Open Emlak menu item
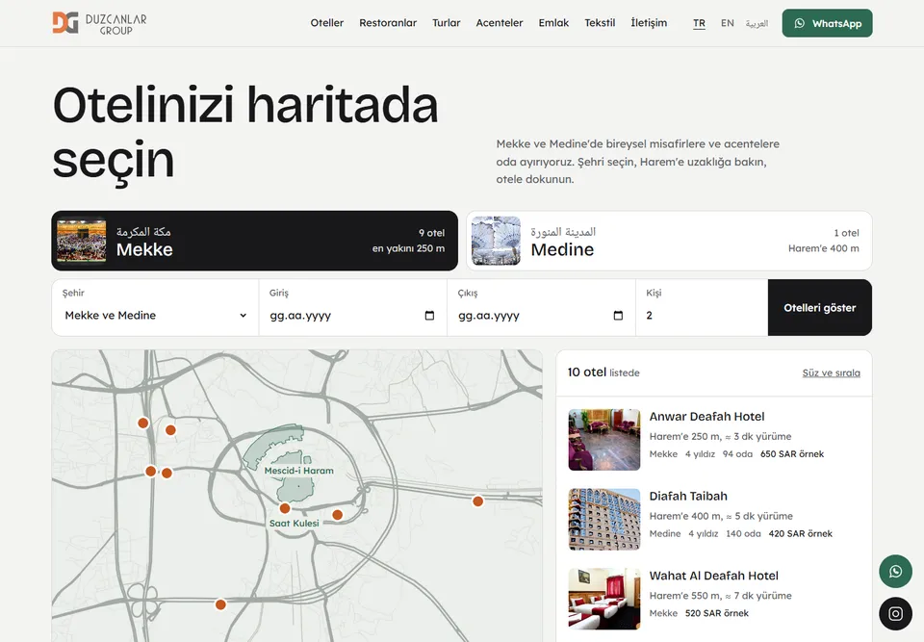Image resolution: width=924 pixels, height=642 pixels. (553, 23)
